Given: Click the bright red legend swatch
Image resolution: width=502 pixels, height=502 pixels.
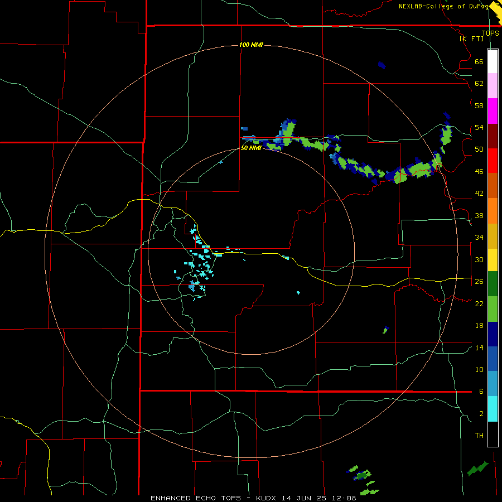Looking at the screenshot, I should (x=493, y=161).
